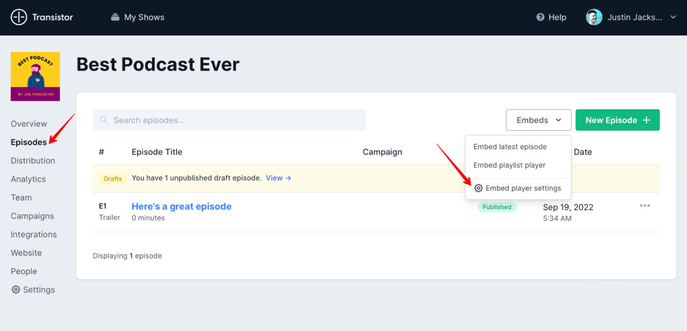This screenshot has width=687, height=331.
Task: Open the episode titled Here's a great episode
Action: point(181,206)
